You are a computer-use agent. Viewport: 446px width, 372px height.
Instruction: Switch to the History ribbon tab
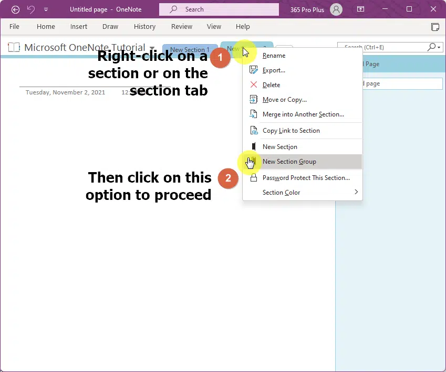tap(144, 26)
